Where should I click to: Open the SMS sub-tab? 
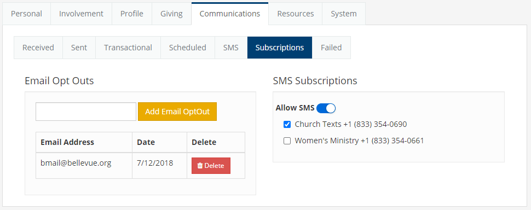pos(231,48)
